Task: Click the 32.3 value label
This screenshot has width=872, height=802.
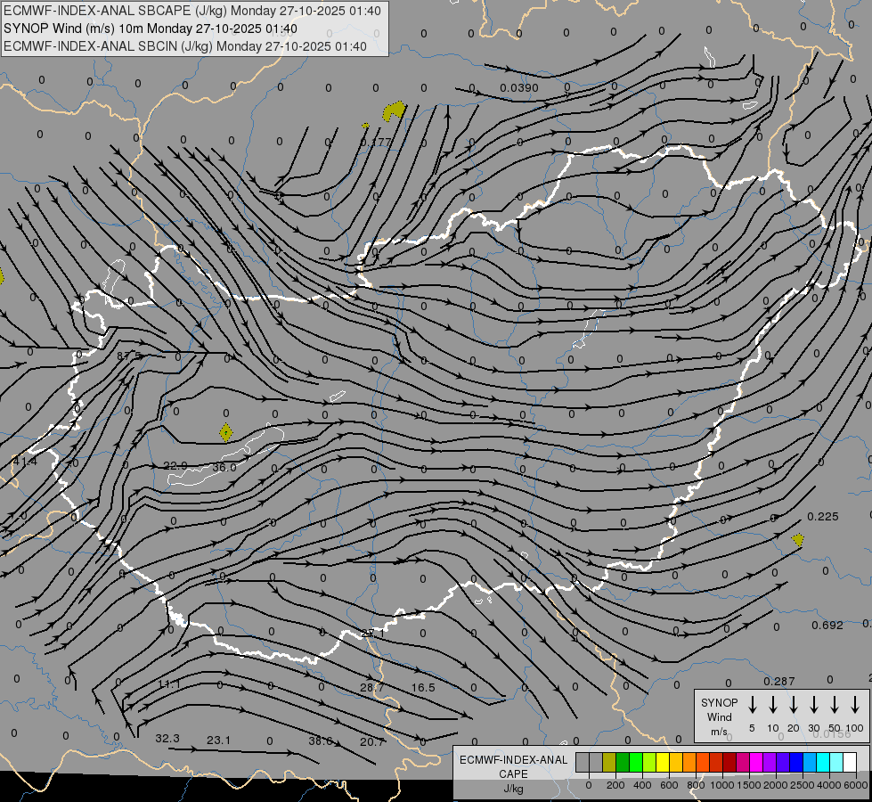Action: click(167, 739)
